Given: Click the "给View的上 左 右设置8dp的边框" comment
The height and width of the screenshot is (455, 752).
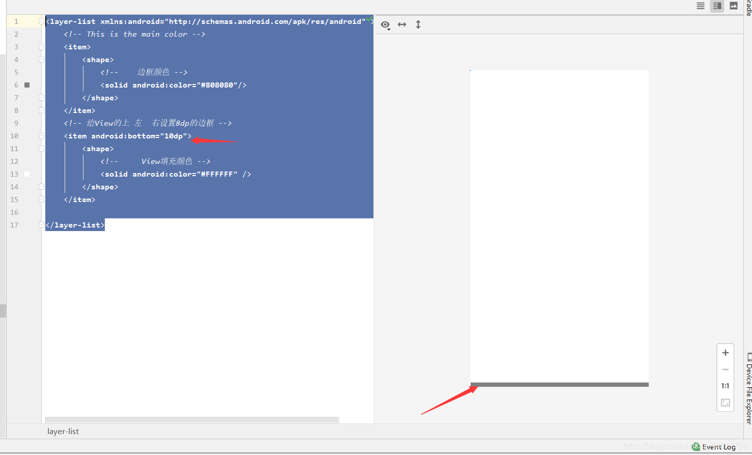Looking at the screenshot, I should [x=148, y=123].
